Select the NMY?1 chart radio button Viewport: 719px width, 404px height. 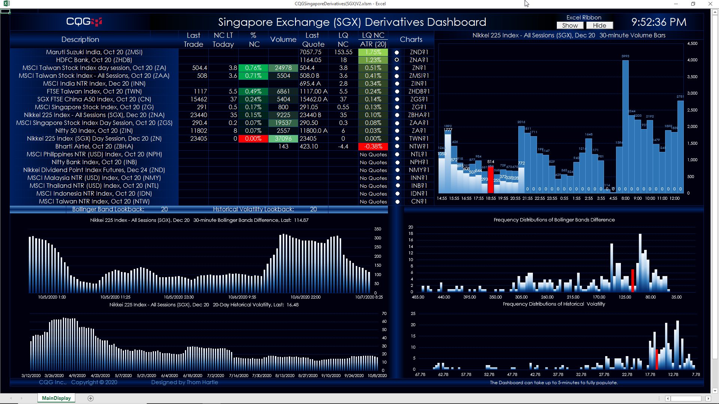(397, 170)
